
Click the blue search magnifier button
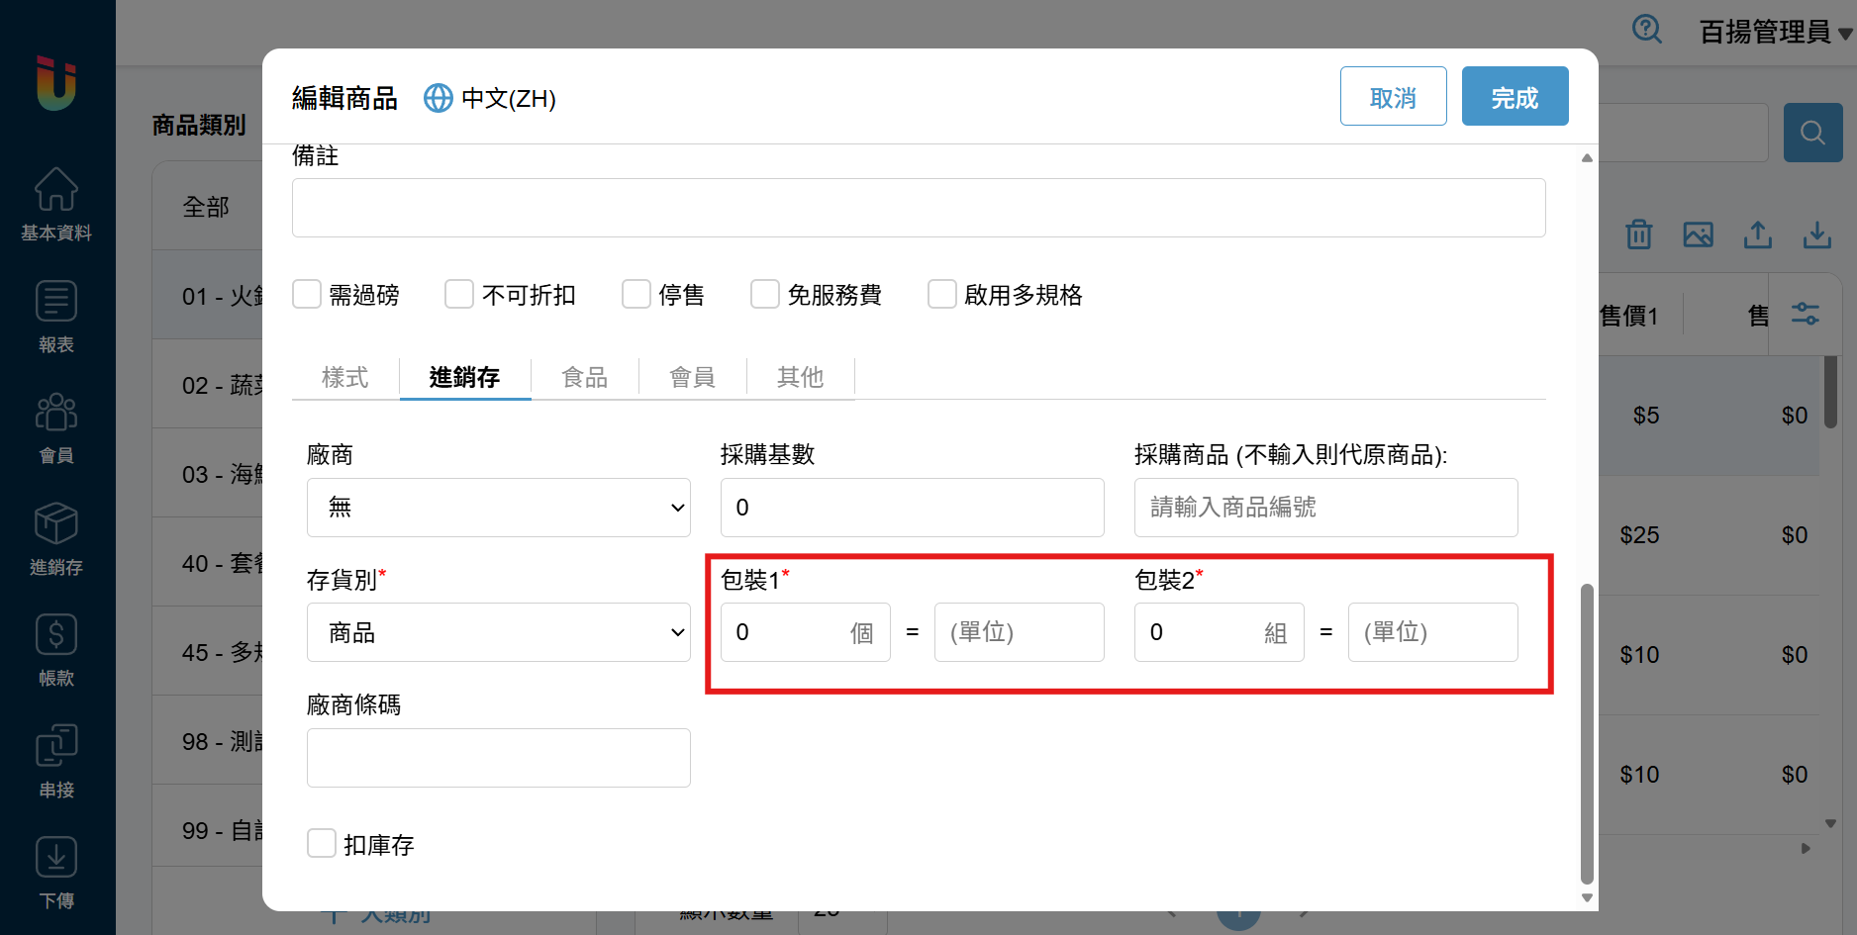[1812, 133]
